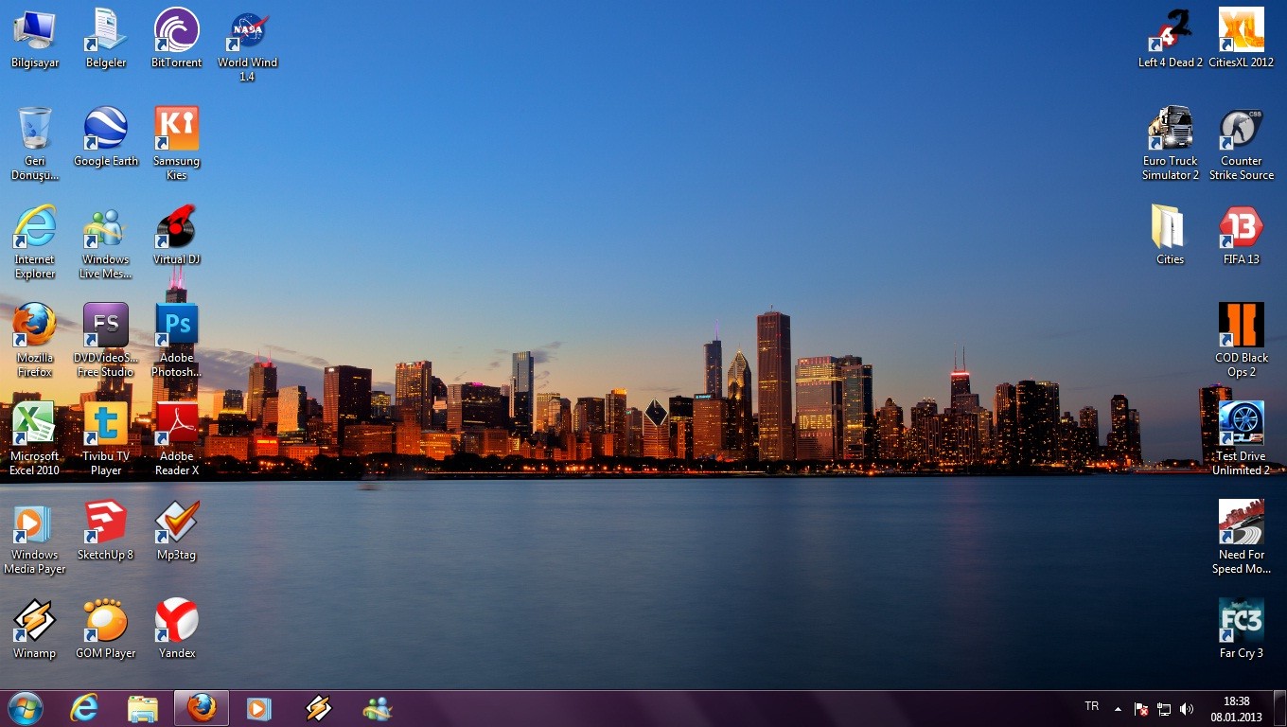Select the BitTorrent desktop icon
The height and width of the screenshot is (727, 1287).
(x=177, y=39)
